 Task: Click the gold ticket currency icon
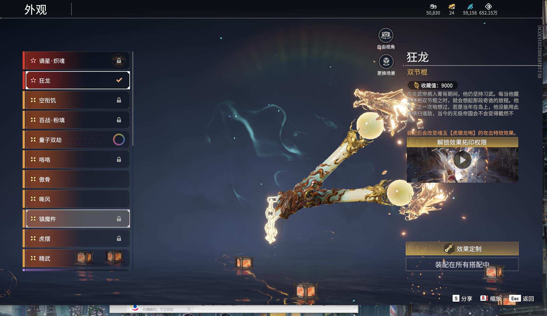point(452,6)
